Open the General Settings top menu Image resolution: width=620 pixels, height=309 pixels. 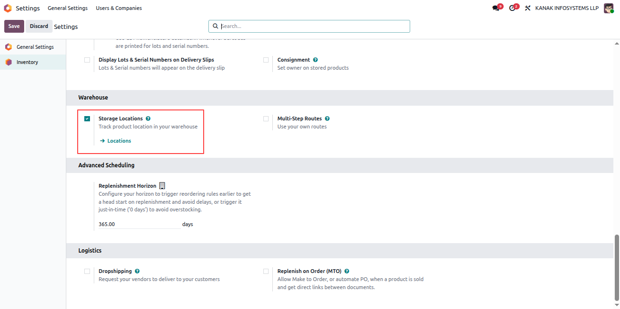68,8
